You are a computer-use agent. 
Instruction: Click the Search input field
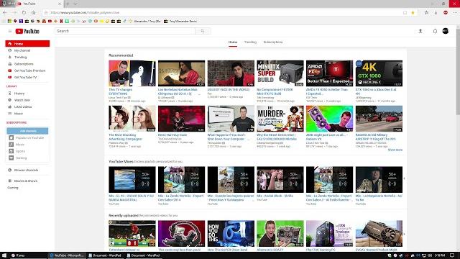click(x=125, y=31)
